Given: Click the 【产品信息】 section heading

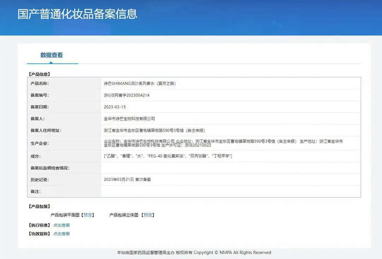Looking at the screenshot, I should point(39,74).
